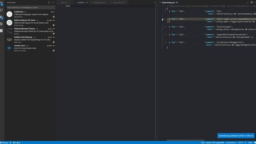Open the Sublime Text Keymap entry

[x=31, y=40]
